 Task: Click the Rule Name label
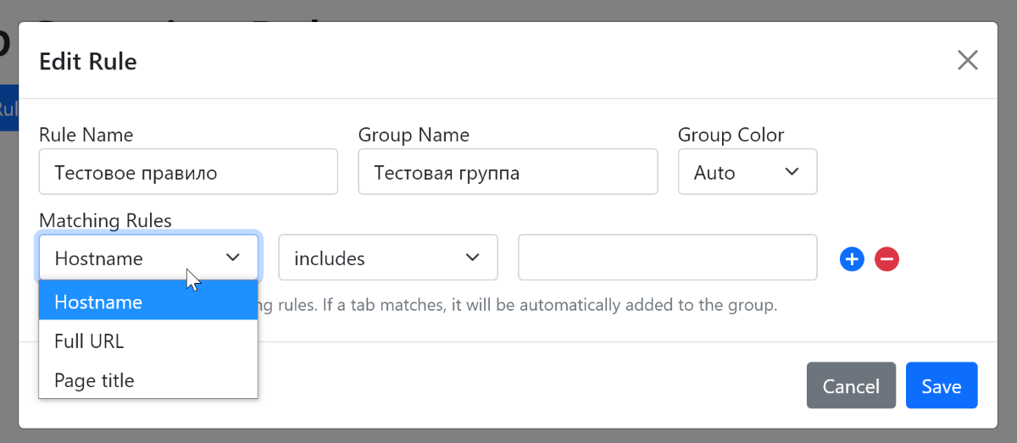coord(86,135)
